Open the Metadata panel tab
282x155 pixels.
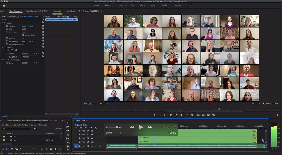point(57,11)
